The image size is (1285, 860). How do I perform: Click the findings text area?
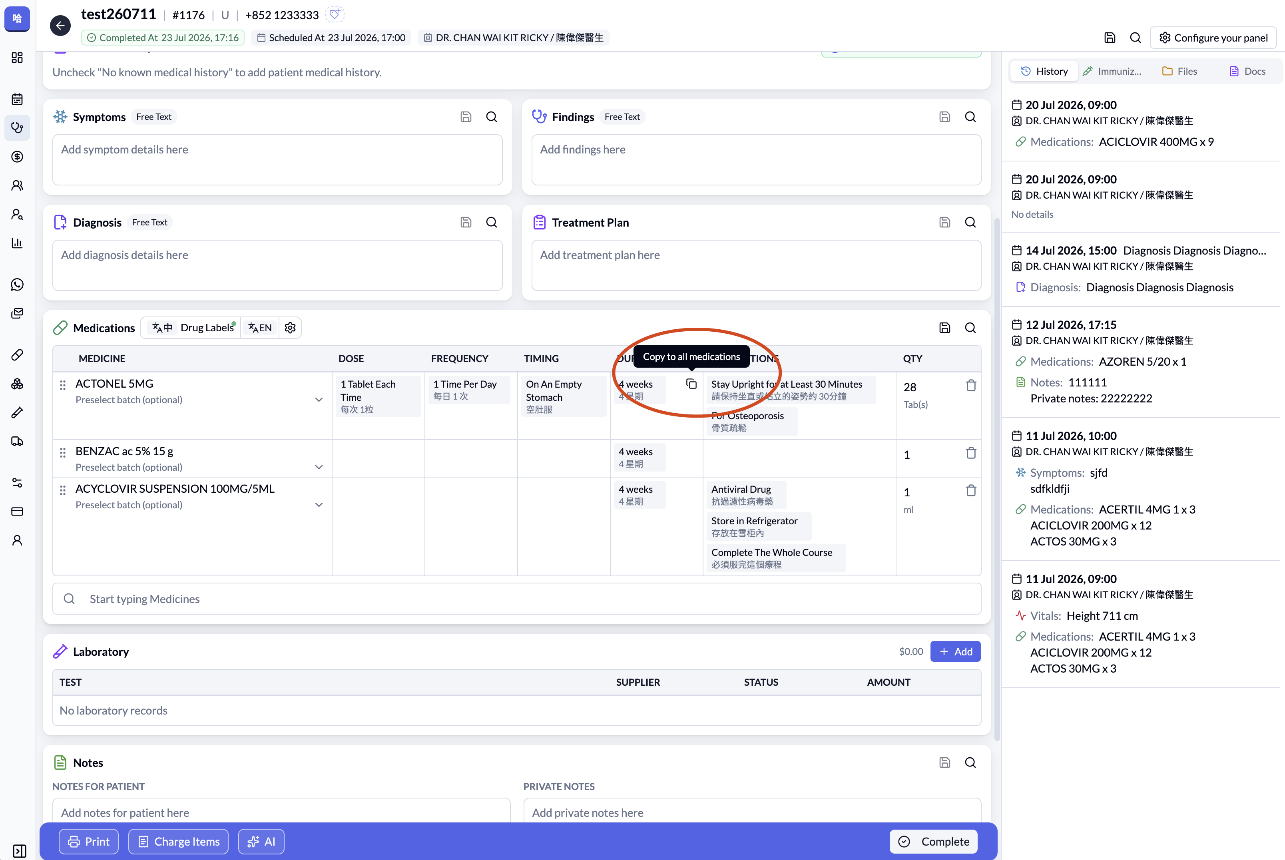coord(756,159)
